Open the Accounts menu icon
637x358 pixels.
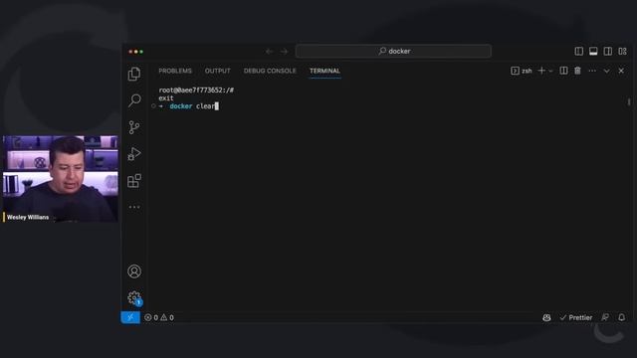point(134,271)
